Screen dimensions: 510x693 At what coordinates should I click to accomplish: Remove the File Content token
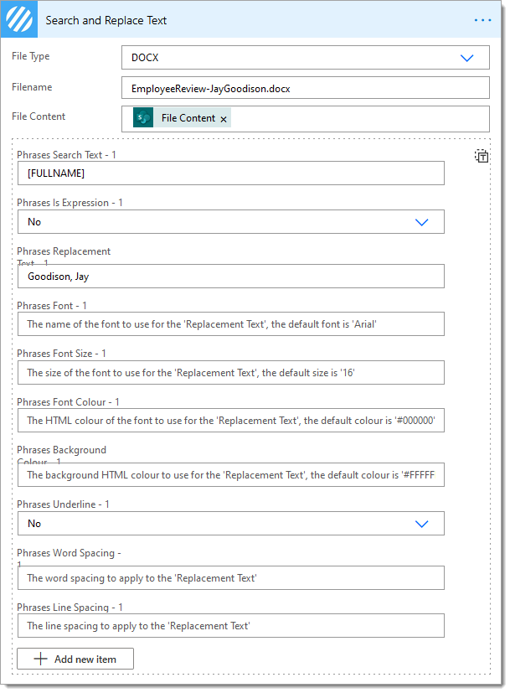pyautogui.click(x=224, y=119)
